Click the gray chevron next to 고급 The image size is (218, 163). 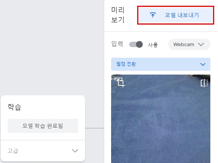tap(75, 151)
